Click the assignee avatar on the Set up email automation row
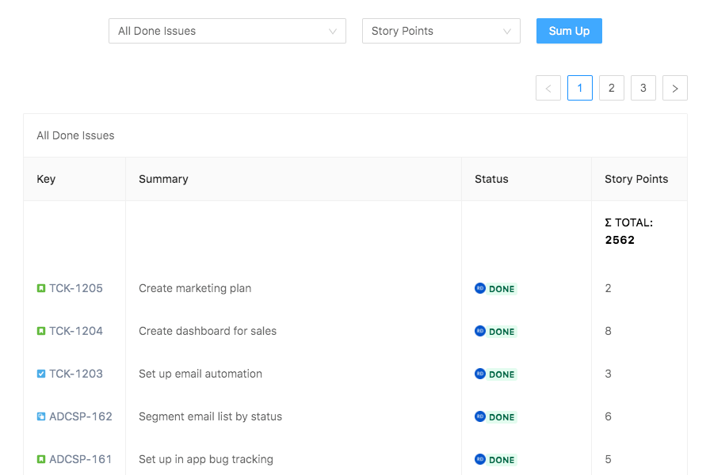 [479, 374]
